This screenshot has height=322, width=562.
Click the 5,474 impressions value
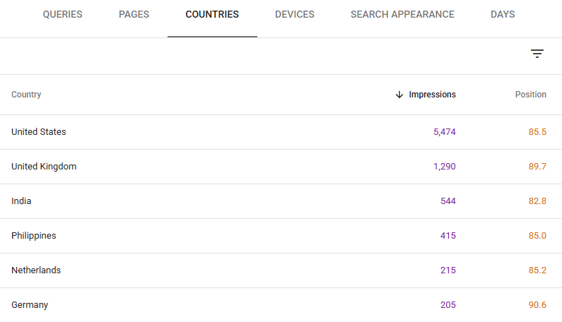click(x=445, y=132)
